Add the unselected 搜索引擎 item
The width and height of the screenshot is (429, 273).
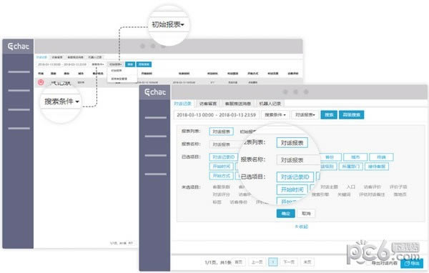point(320,194)
